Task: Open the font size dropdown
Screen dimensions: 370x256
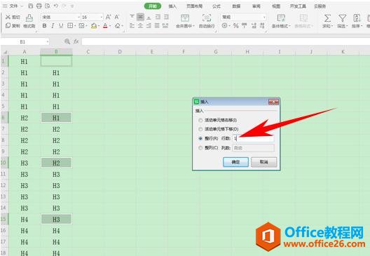Action: point(102,17)
